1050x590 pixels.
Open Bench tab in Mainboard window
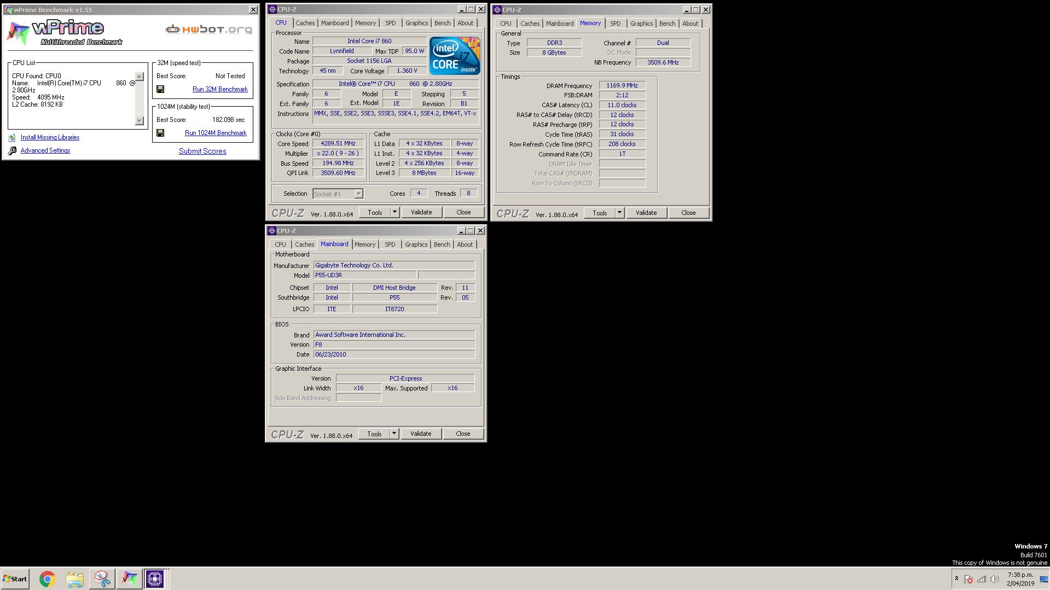[442, 244]
